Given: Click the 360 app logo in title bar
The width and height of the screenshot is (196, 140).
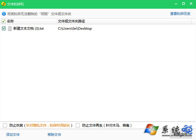Looking at the screenshot, I should click(4, 4).
